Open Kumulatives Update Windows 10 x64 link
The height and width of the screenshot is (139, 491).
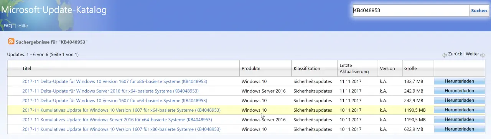(x=121, y=110)
